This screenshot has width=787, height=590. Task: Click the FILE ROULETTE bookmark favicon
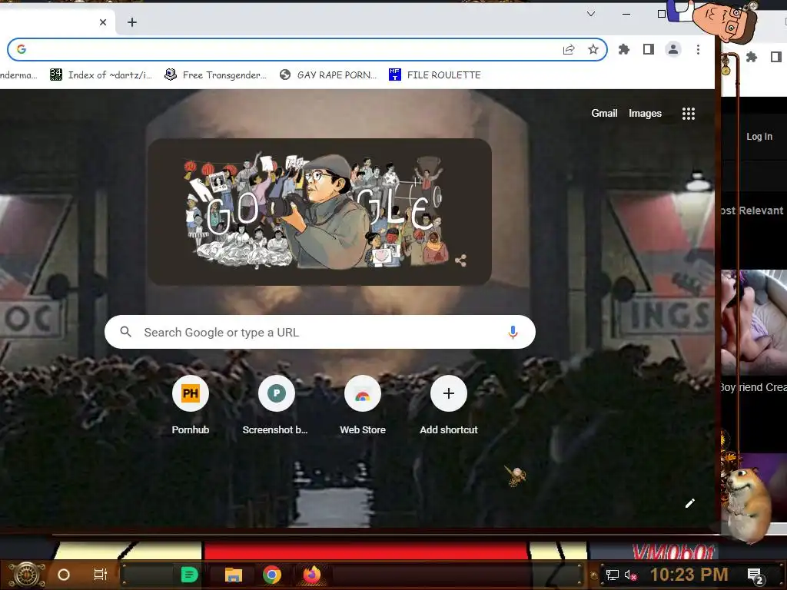(x=395, y=75)
